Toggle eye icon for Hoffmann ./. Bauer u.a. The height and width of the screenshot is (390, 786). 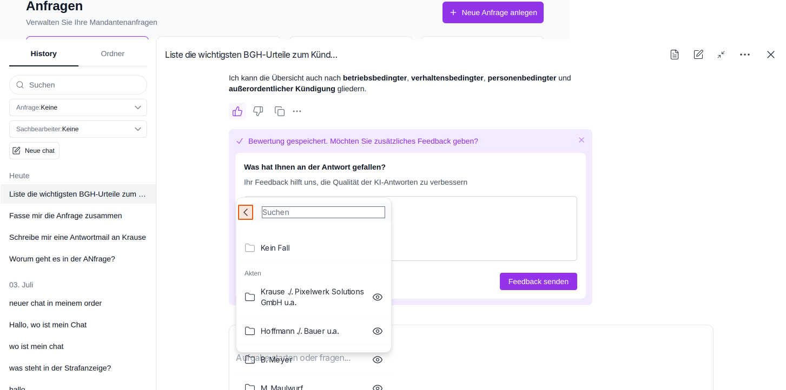click(378, 331)
